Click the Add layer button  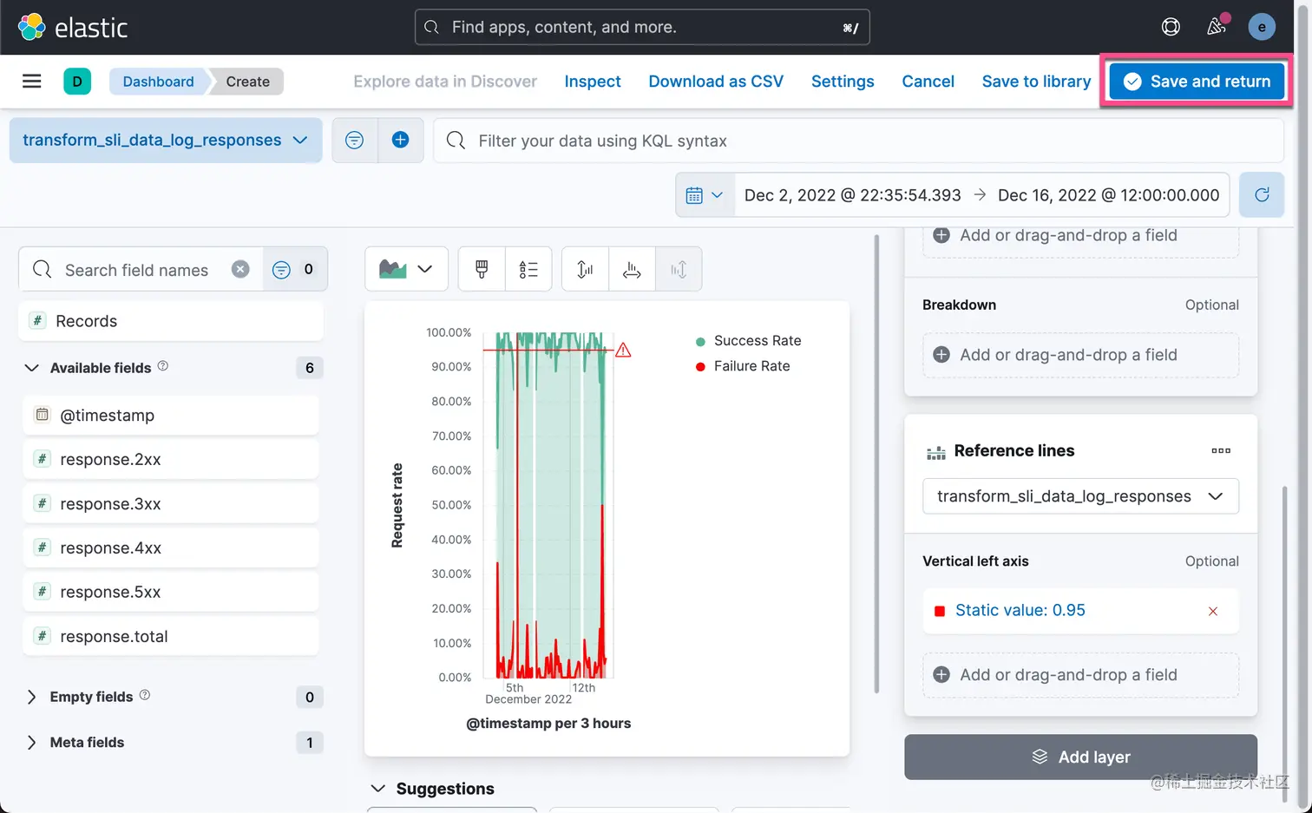tap(1080, 757)
